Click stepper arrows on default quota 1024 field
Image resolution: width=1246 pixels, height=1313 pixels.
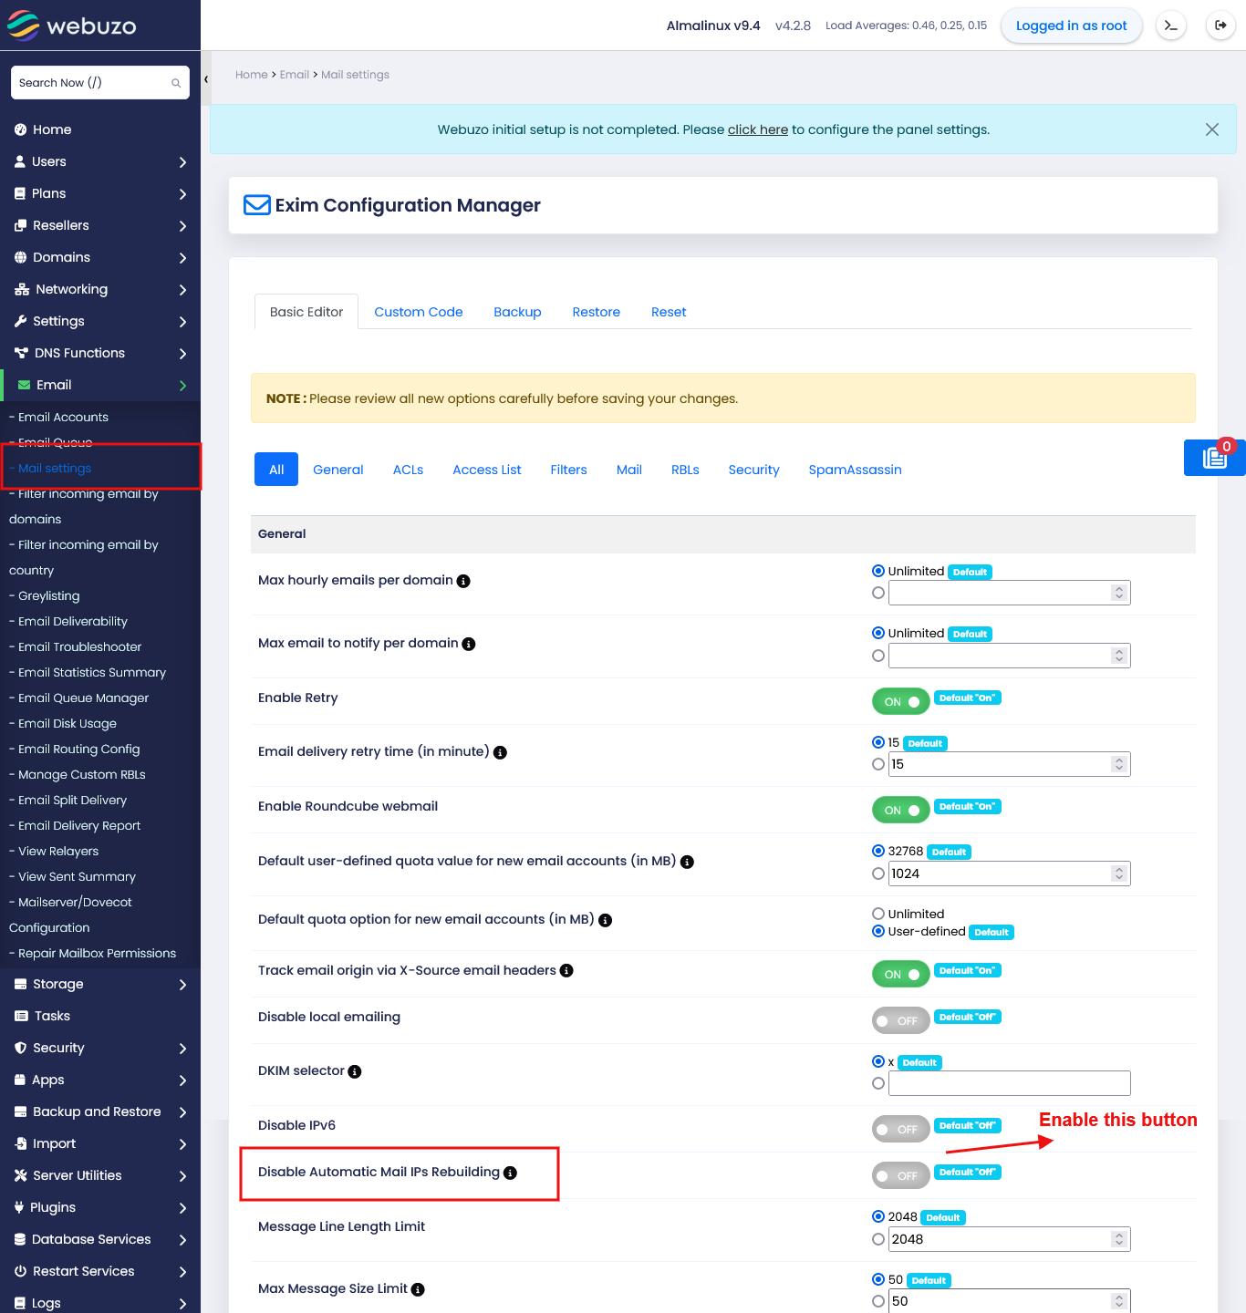click(1119, 874)
